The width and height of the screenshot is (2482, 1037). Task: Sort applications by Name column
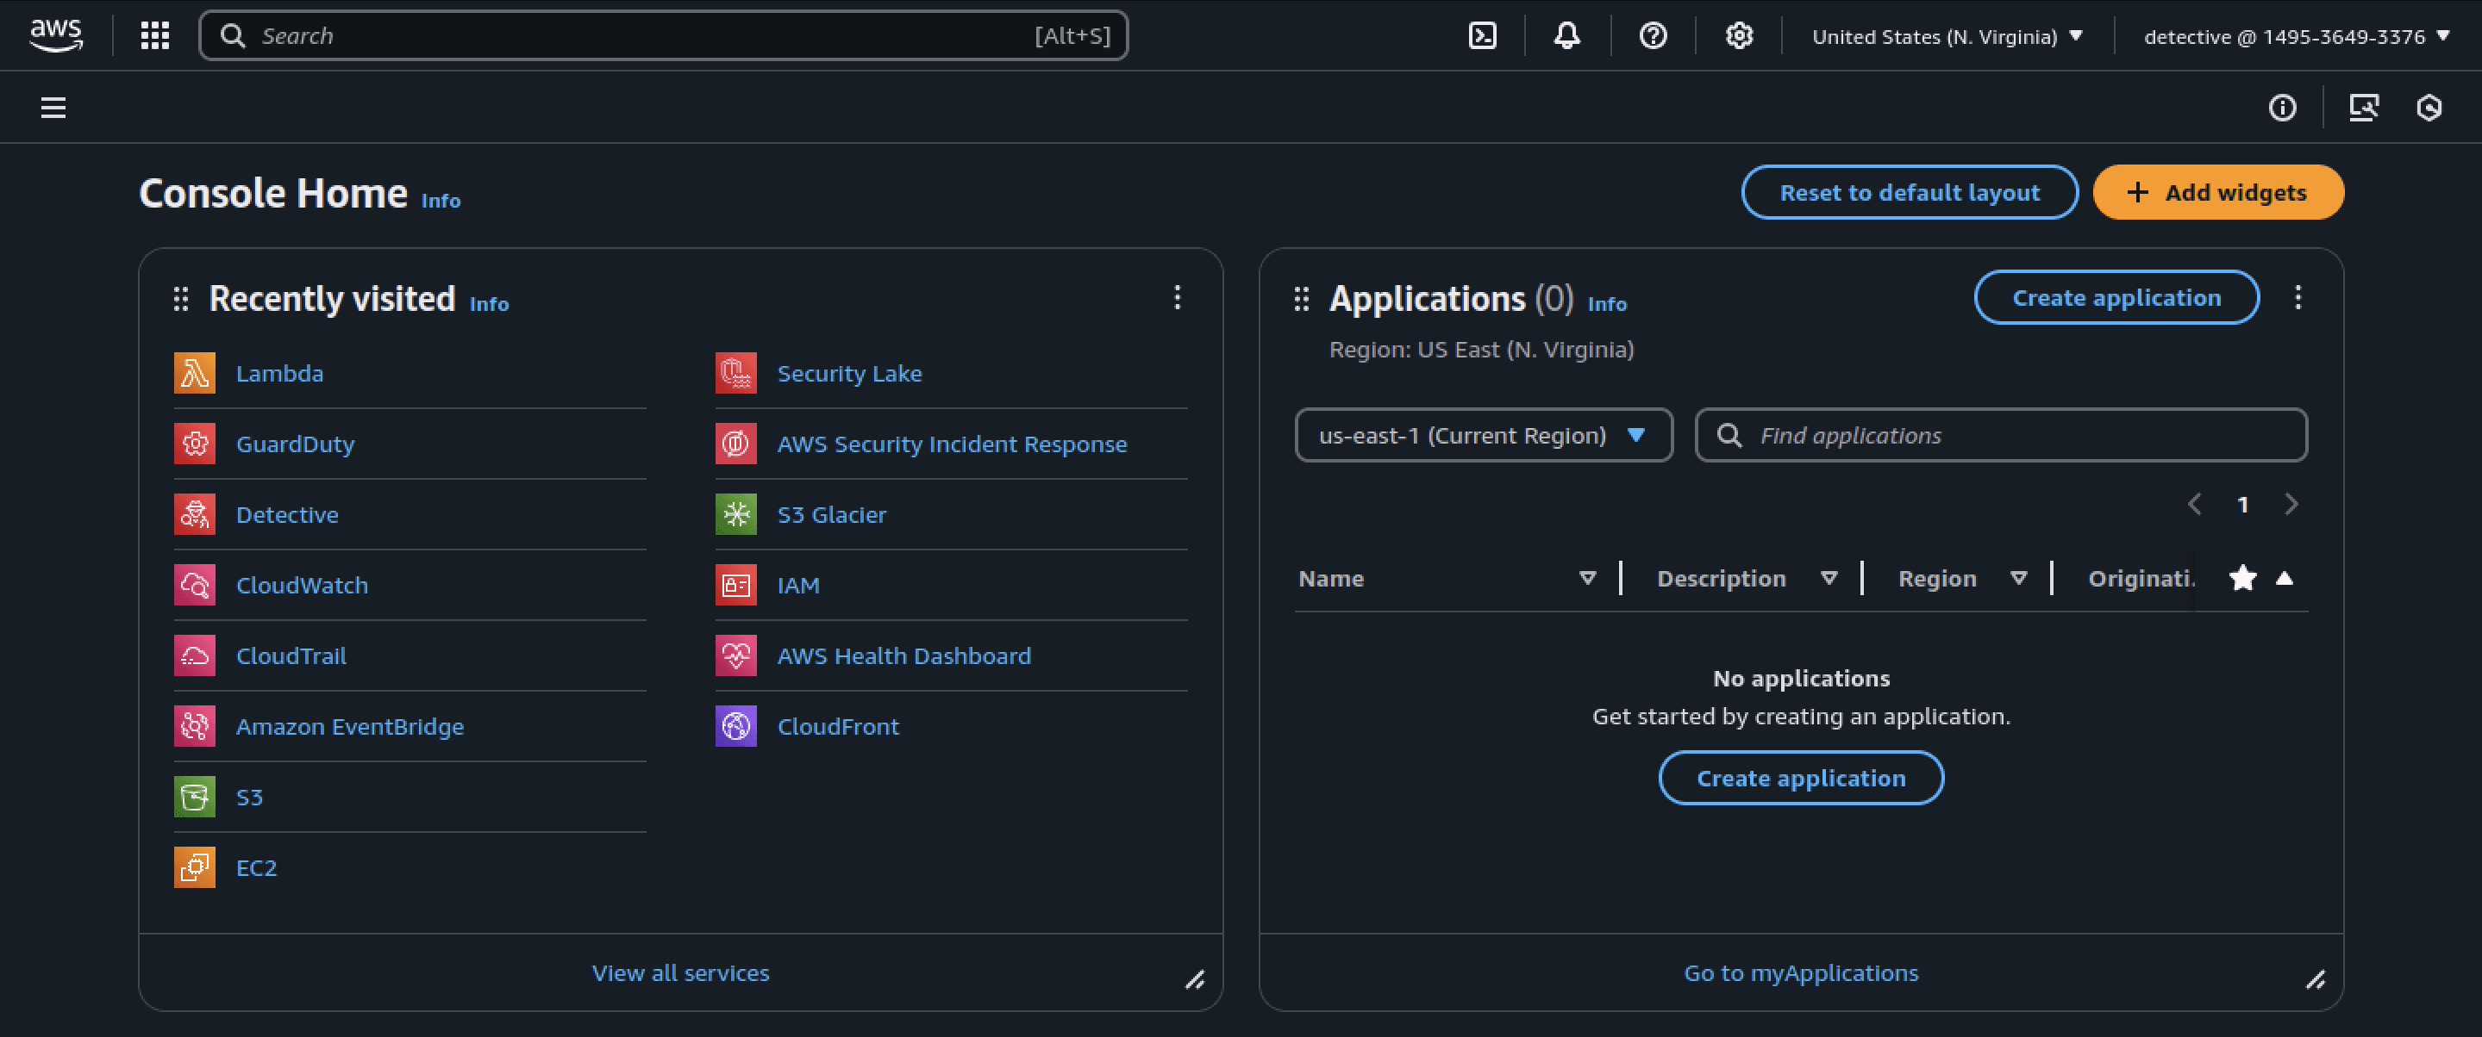coord(1588,579)
